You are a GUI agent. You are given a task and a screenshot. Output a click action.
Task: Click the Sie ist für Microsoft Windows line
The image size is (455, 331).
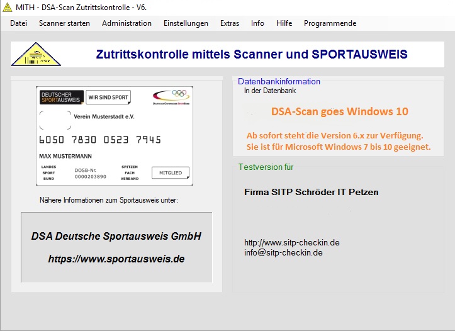click(339, 147)
